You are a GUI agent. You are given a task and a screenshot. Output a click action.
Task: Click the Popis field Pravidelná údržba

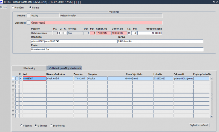click(117, 50)
